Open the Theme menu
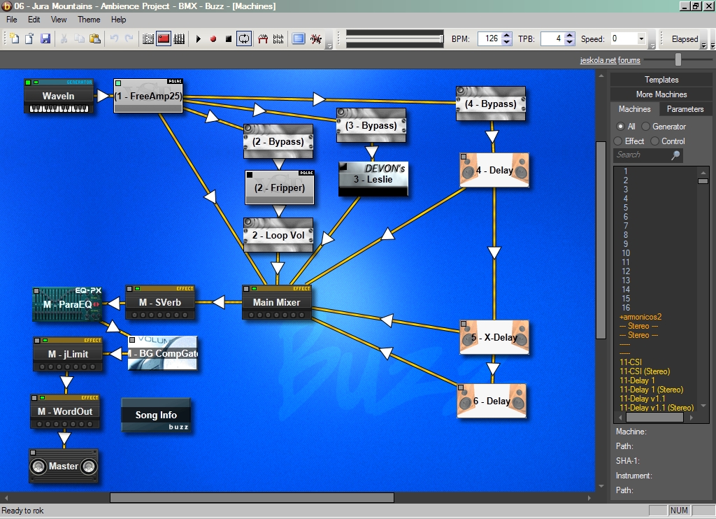 (x=89, y=20)
